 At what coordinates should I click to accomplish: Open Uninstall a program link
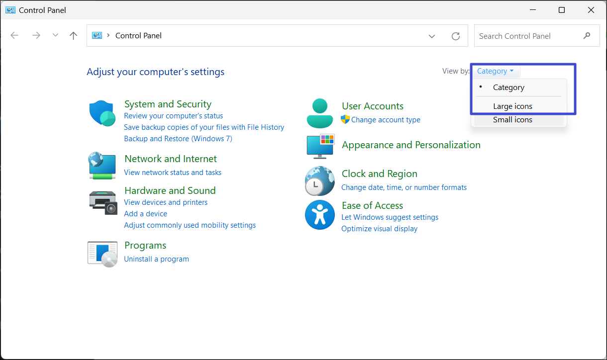click(156, 259)
